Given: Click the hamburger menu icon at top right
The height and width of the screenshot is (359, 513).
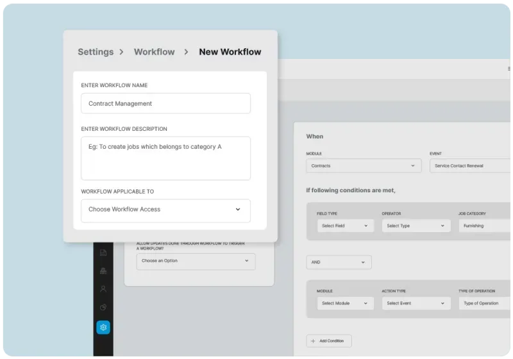Looking at the screenshot, I should (x=510, y=69).
